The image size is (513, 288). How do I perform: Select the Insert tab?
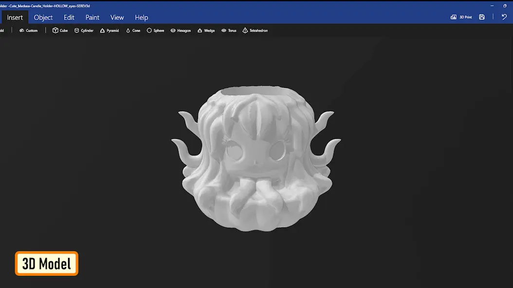[x=15, y=17]
